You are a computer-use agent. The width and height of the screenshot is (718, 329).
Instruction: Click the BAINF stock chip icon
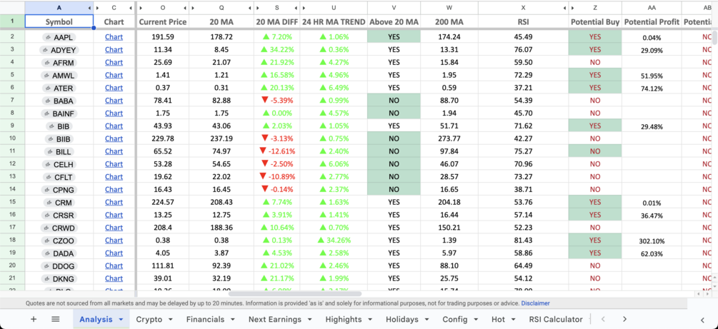(46, 113)
